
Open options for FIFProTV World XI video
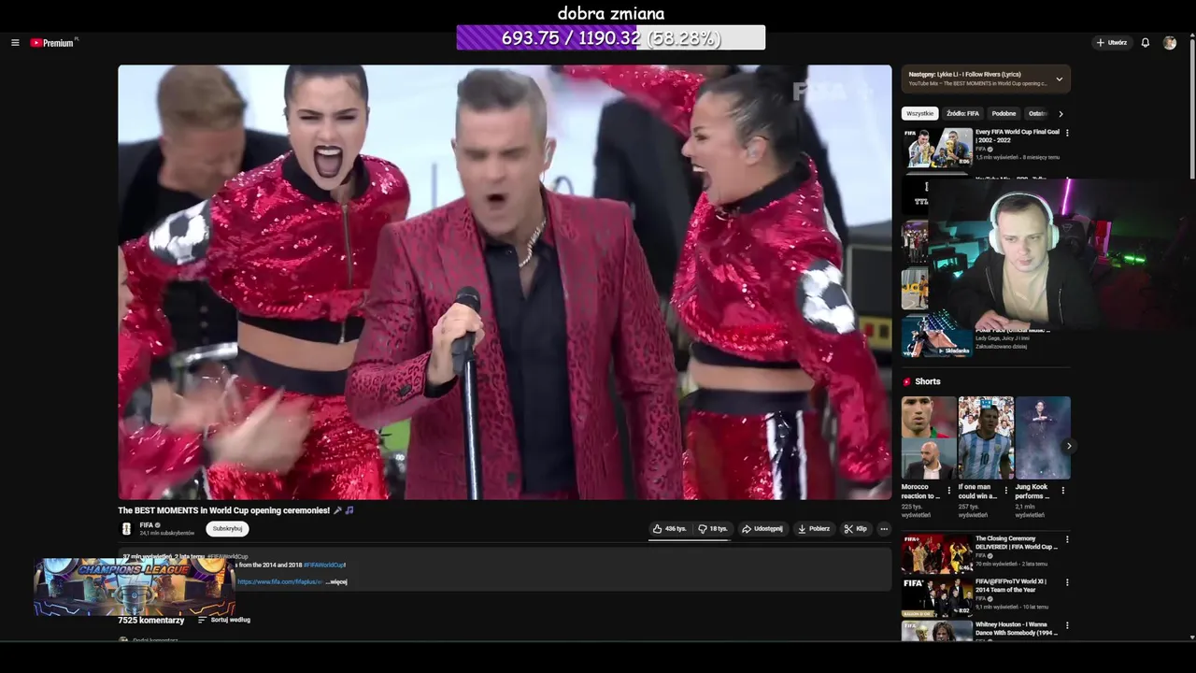1067,582
